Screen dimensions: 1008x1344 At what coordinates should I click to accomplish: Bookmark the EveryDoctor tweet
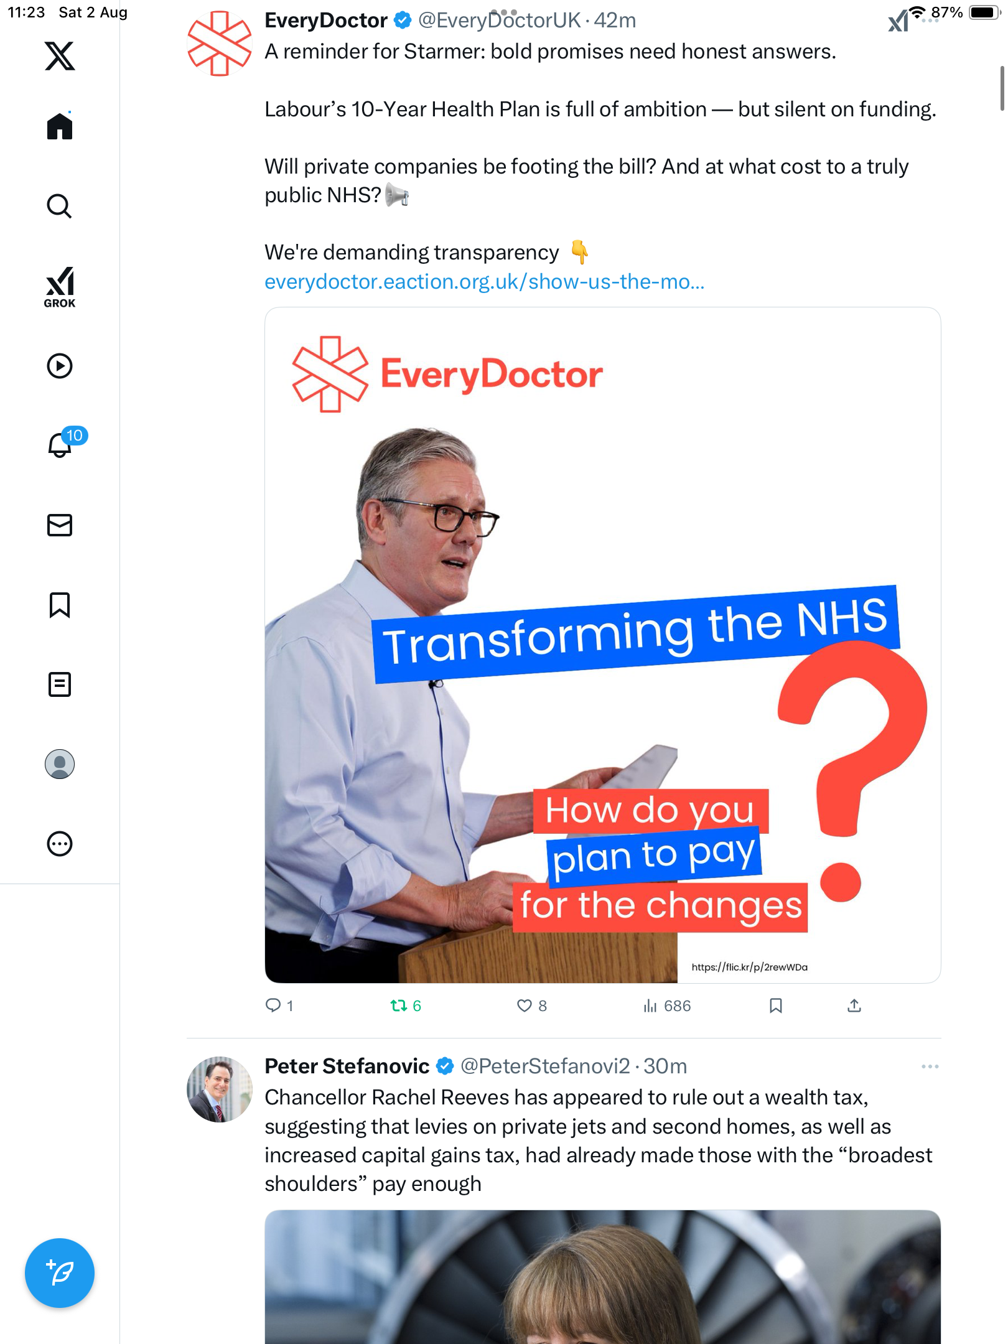tap(775, 1006)
